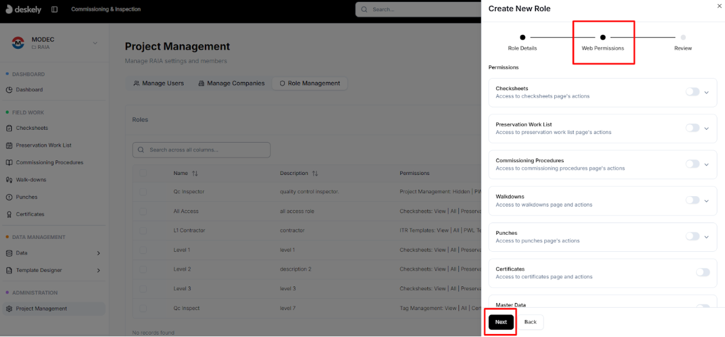Open Dashboard from the sidebar
The height and width of the screenshot is (337, 725).
pos(54,90)
